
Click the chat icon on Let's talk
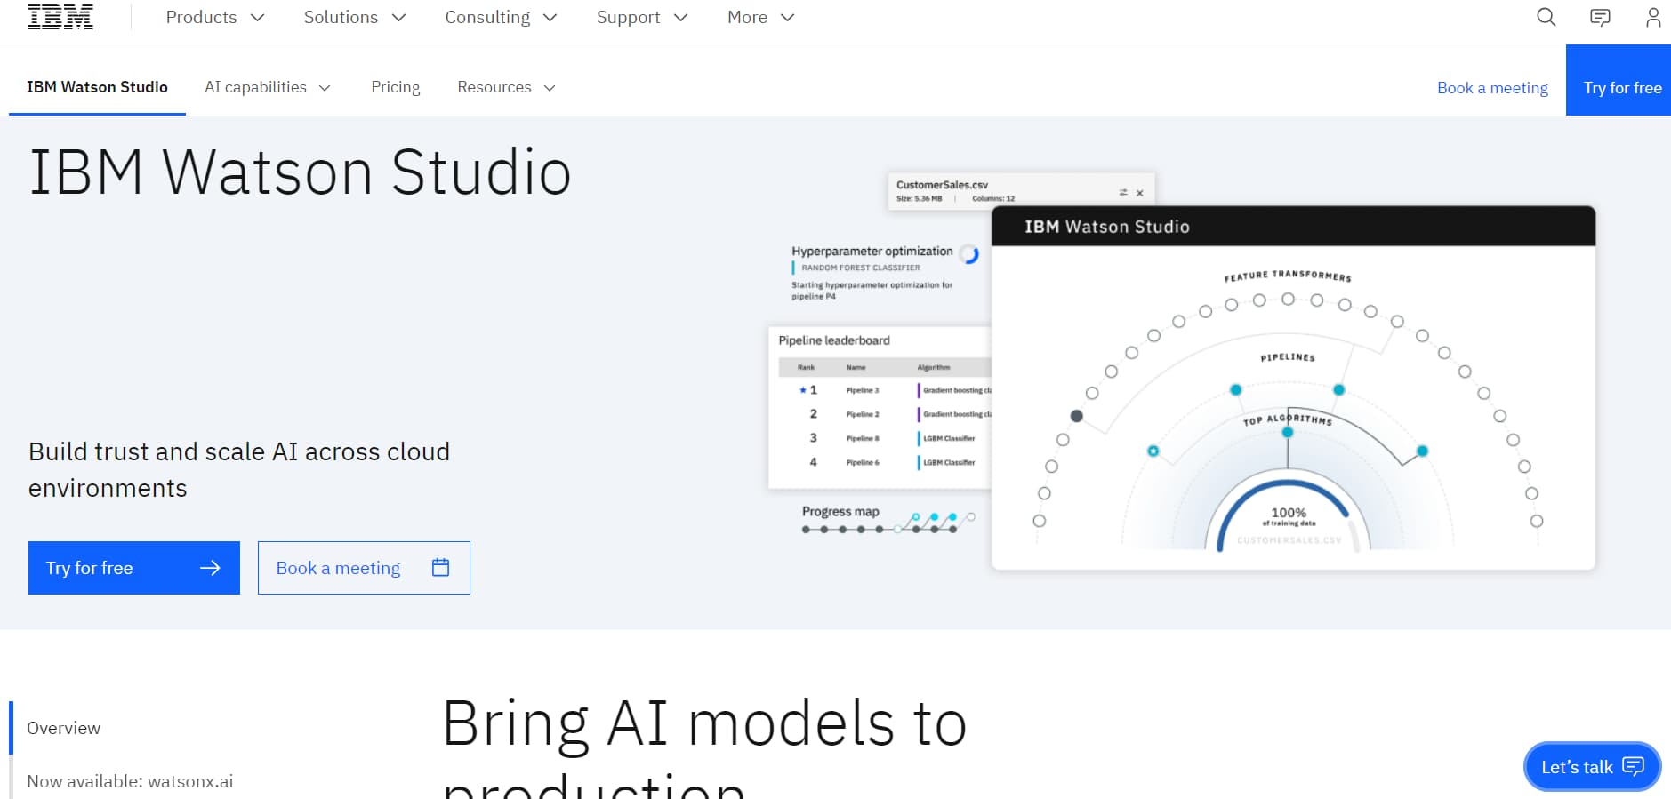1634,766
